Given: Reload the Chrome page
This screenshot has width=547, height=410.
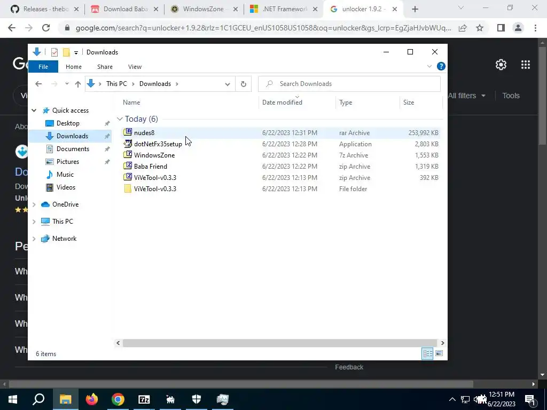Looking at the screenshot, I should [x=46, y=28].
